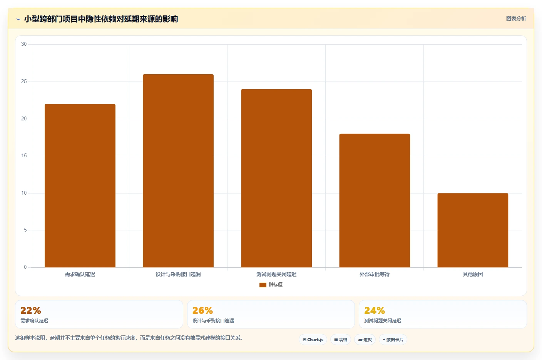This screenshot has width=542, height=360.
Task: Click the y-axis value 30
Action: 24,44
